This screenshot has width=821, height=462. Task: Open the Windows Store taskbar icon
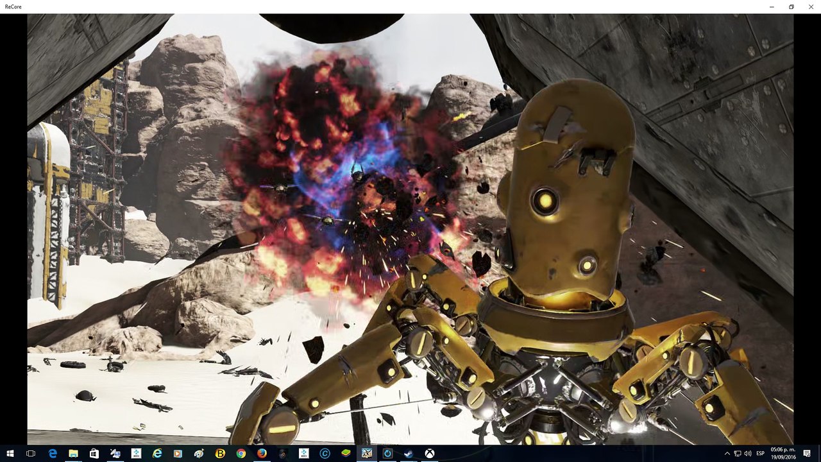(94, 454)
